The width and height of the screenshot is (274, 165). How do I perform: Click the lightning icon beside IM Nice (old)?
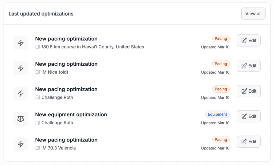[x=21, y=68]
